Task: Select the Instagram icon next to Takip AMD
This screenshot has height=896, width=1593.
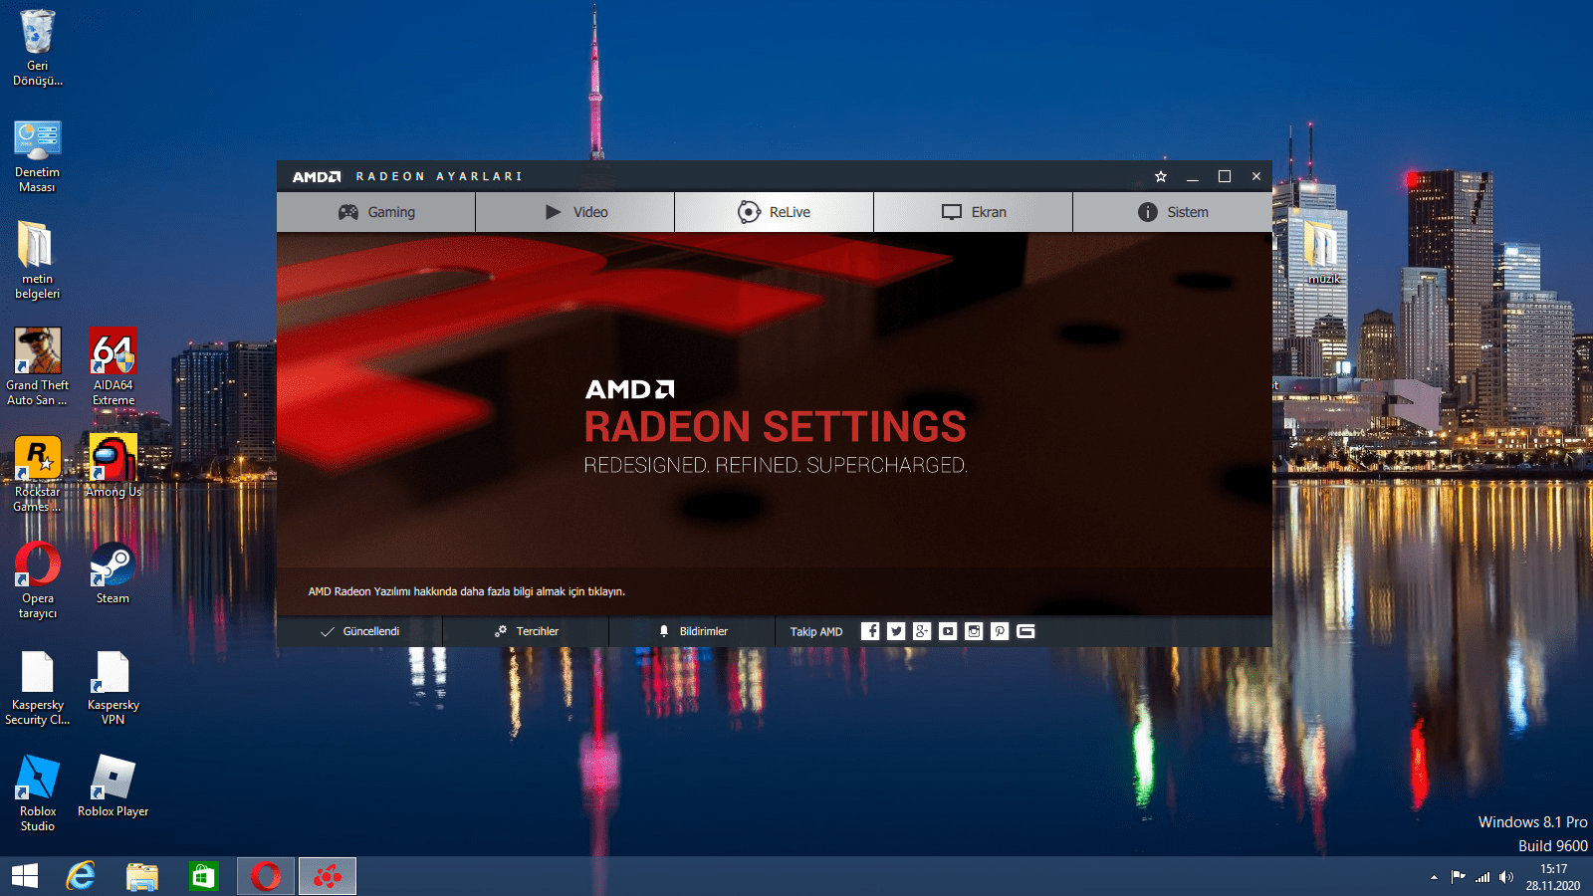Action: (974, 631)
